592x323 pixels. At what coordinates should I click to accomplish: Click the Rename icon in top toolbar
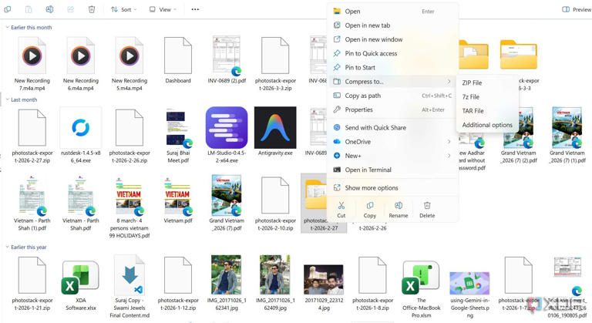(x=49, y=9)
